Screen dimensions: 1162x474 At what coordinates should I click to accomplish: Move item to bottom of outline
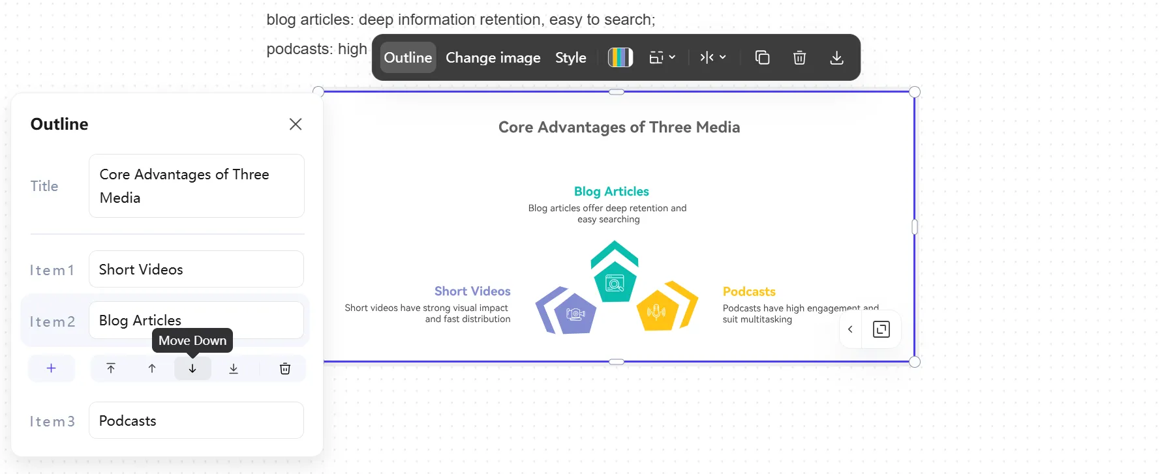(x=234, y=368)
